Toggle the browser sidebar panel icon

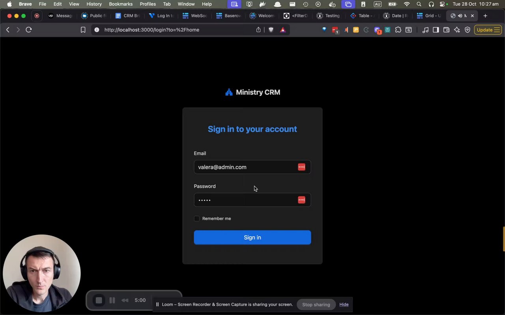coord(436,30)
